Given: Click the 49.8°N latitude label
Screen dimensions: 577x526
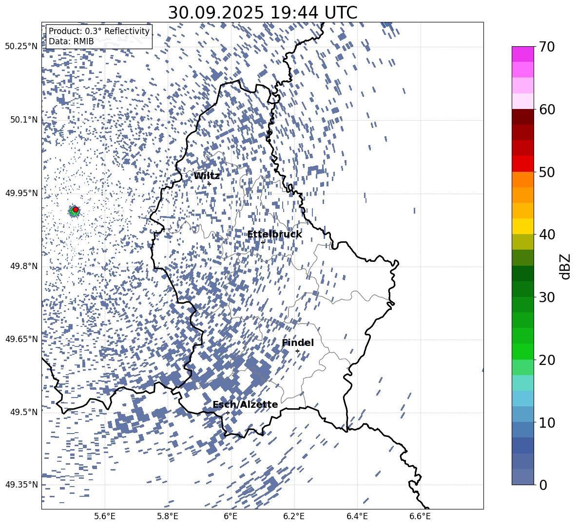Looking at the screenshot, I should (x=24, y=266).
